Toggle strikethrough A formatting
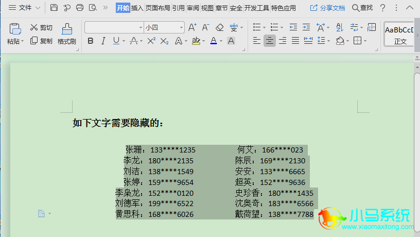The width and height of the screenshot is (420, 237). click(x=134, y=41)
